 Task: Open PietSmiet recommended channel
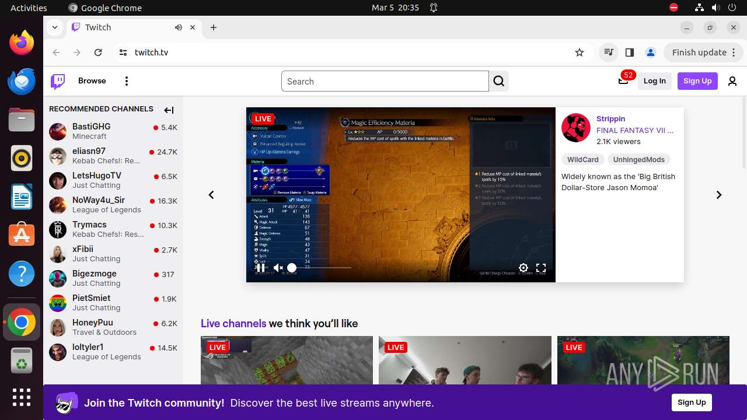[113, 303]
